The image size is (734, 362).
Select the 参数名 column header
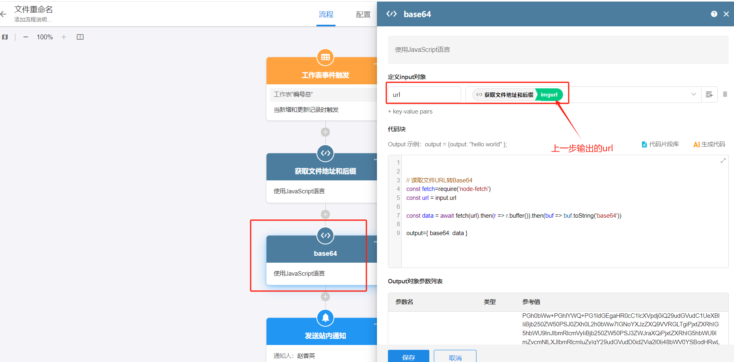(x=405, y=302)
